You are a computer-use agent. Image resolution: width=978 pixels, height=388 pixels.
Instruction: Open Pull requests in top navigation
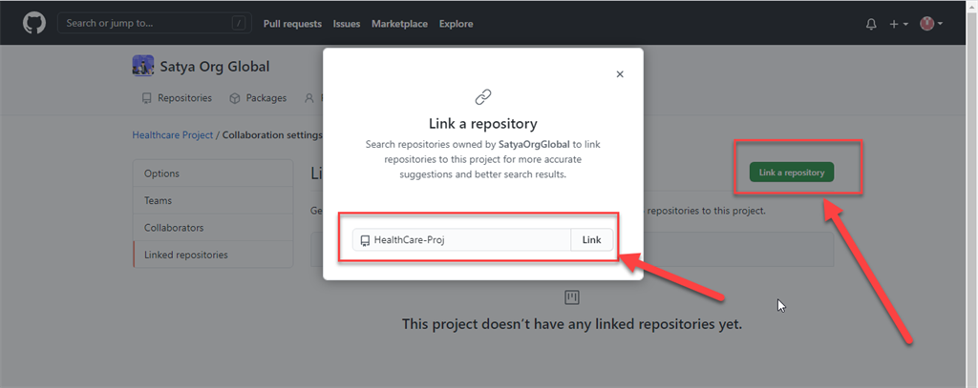[292, 24]
